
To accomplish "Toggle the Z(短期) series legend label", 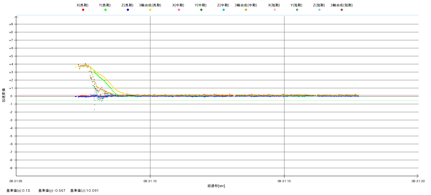I will point(319,5).
